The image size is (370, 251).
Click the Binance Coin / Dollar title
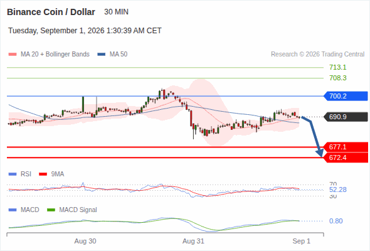point(51,12)
